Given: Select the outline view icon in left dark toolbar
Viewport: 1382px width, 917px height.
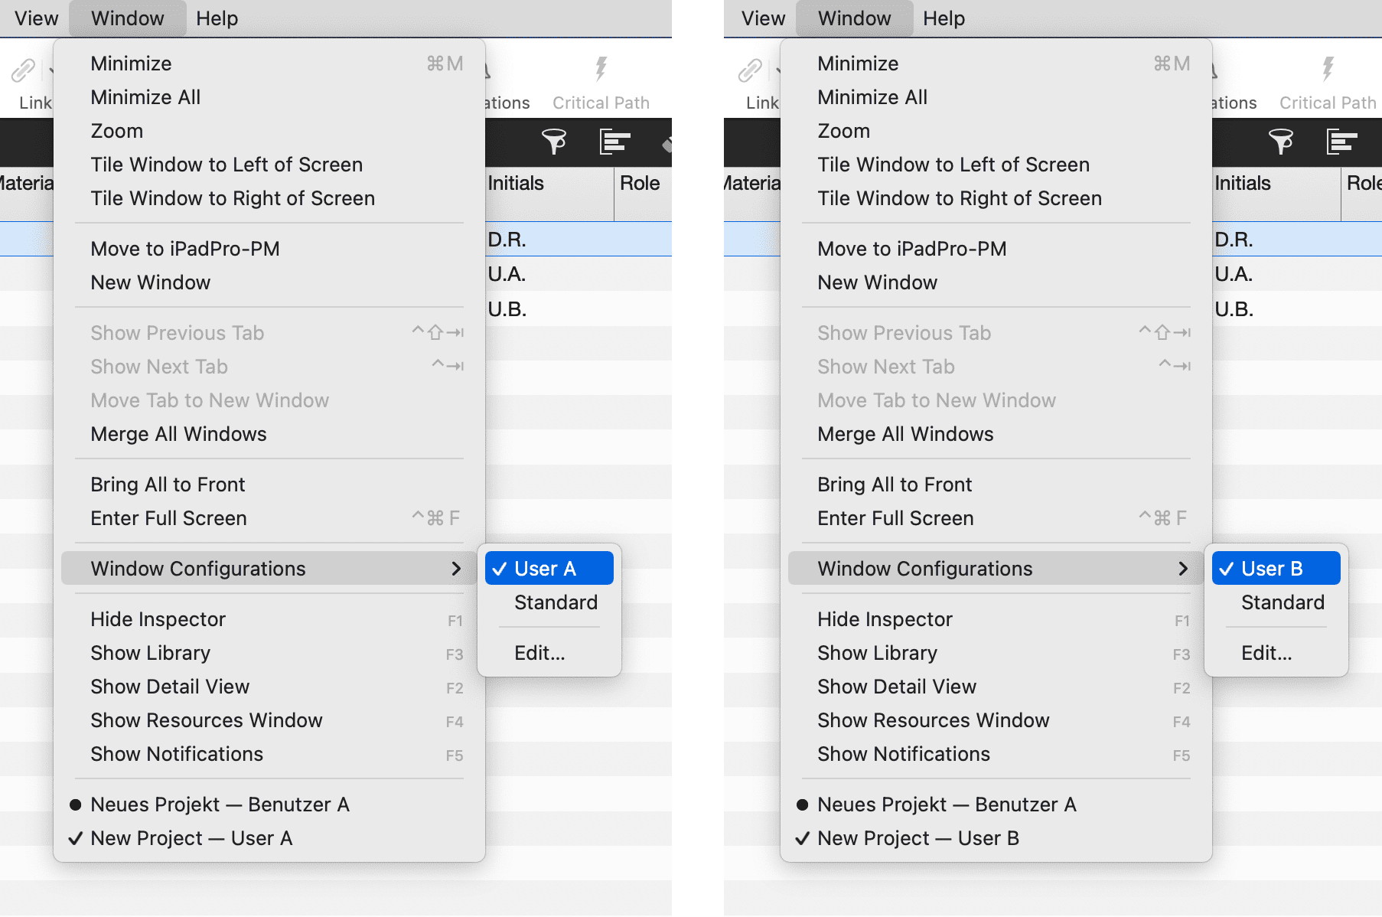Looking at the screenshot, I should click(x=614, y=142).
